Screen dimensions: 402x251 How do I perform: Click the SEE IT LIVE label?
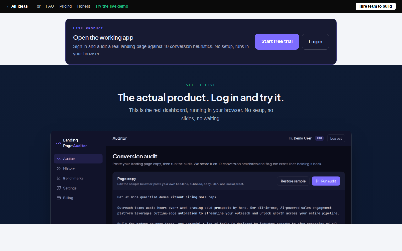click(201, 85)
